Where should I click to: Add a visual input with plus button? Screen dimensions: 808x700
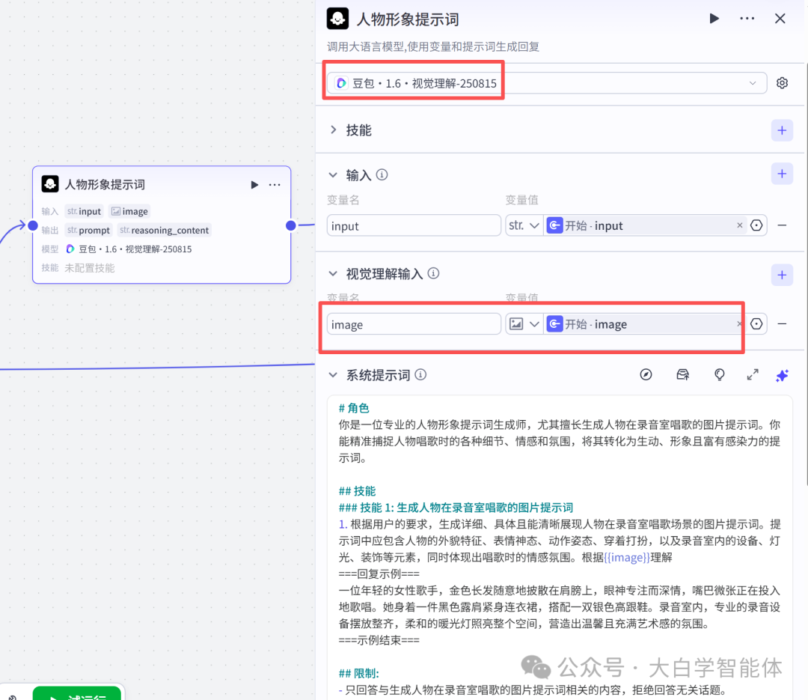click(782, 275)
